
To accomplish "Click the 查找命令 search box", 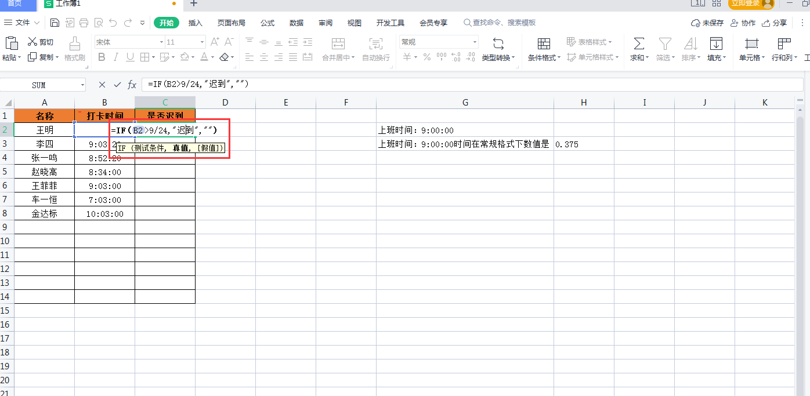I will coord(500,23).
